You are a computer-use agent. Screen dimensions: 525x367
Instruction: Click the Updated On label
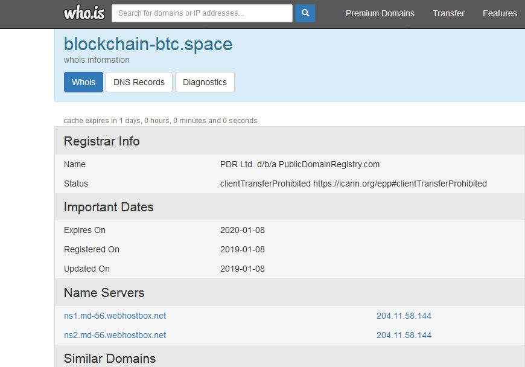pyautogui.click(x=87, y=269)
